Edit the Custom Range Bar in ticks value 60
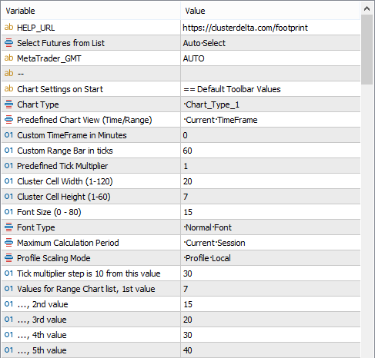375x358 pixels. point(270,151)
